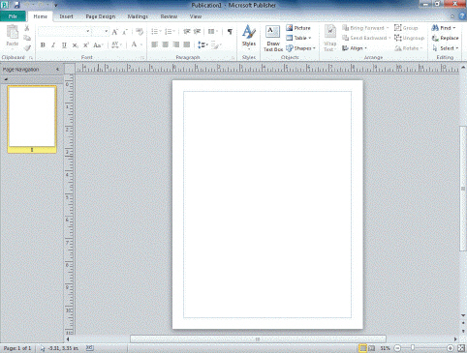
Task: Center the text alignment
Action: tap(166, 44)
